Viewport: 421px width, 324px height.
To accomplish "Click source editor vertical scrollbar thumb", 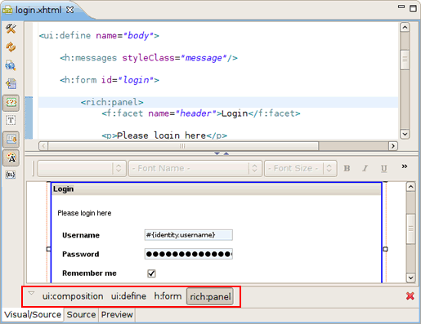I will 405,60.
